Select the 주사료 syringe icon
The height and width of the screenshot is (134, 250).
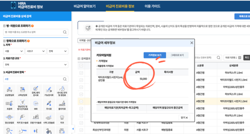(x=49, y=105)
